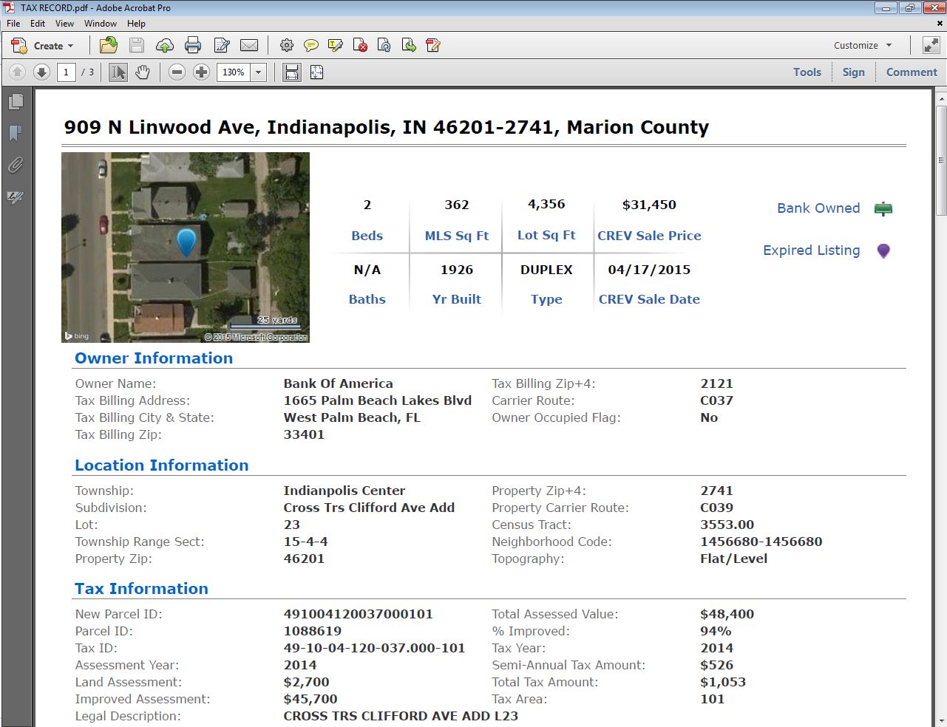Toggle scrolling page display mode
The width and height of the screenshot is (947, 727).
[x=292, y=72]
